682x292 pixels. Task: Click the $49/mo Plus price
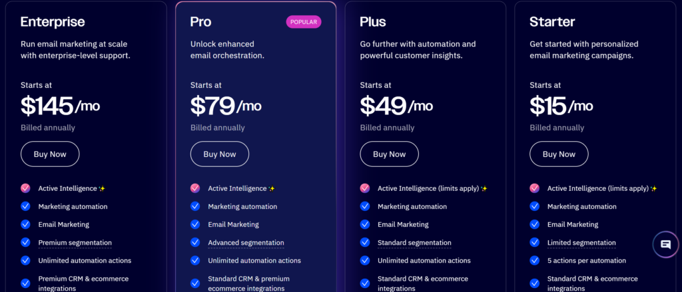point(396,105)
